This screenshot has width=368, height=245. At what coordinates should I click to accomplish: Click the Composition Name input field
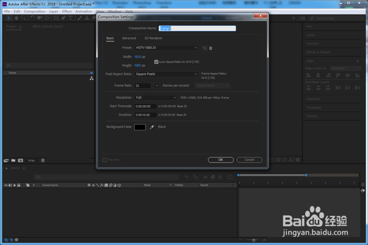[x=197, y=28]
